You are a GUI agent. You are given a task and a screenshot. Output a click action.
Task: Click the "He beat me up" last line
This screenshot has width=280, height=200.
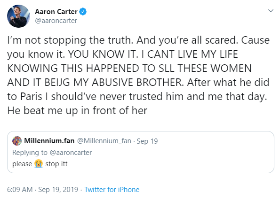77,110
